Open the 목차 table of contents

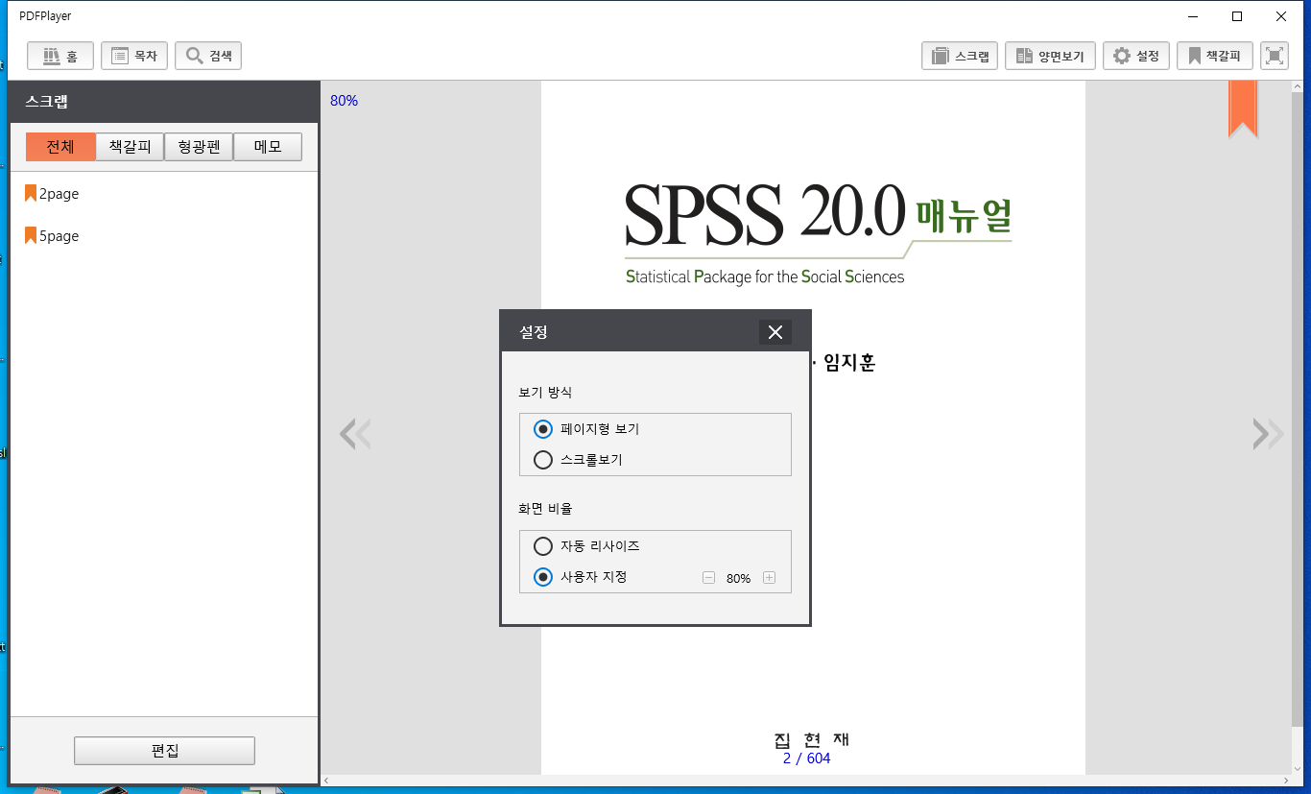pos(134,56)
